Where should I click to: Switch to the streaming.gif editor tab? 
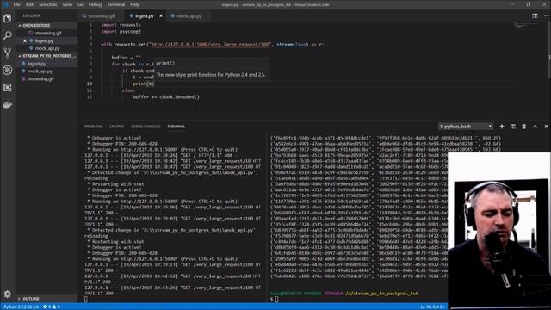[102, 16]
